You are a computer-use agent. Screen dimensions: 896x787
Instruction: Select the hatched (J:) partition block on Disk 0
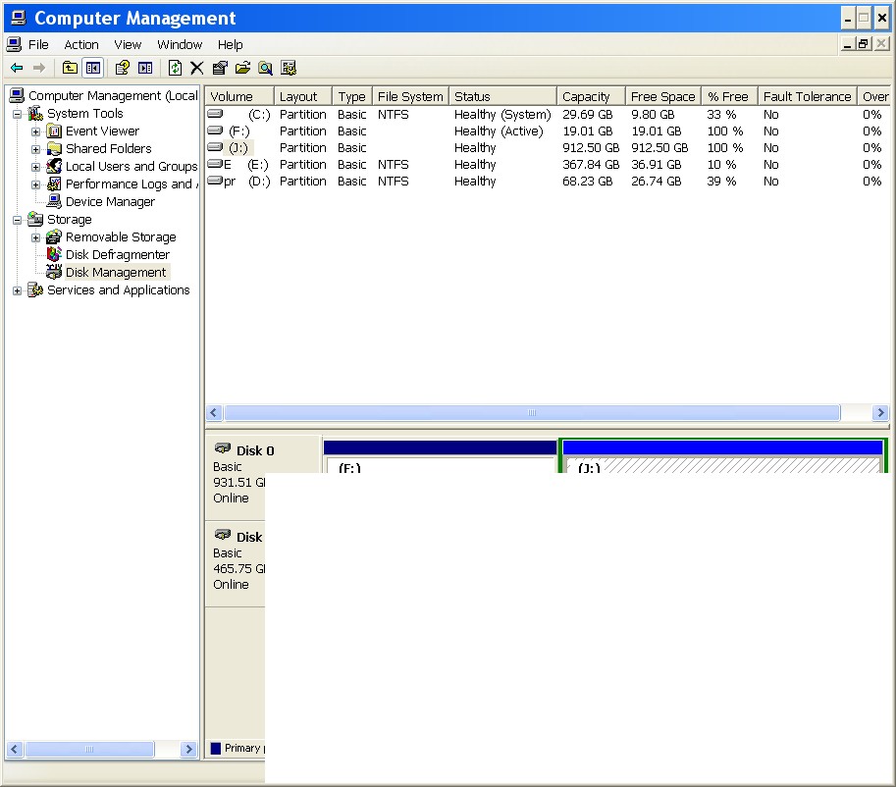723,456
